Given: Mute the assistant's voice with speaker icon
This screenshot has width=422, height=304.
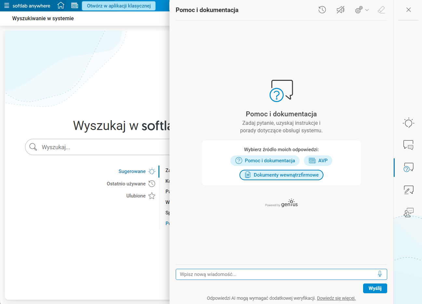Looking at the screenshot, I should click(x=340, y=10).
